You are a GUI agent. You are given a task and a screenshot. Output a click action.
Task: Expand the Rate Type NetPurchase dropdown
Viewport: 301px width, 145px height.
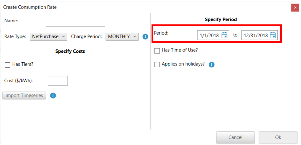[49, 36]
